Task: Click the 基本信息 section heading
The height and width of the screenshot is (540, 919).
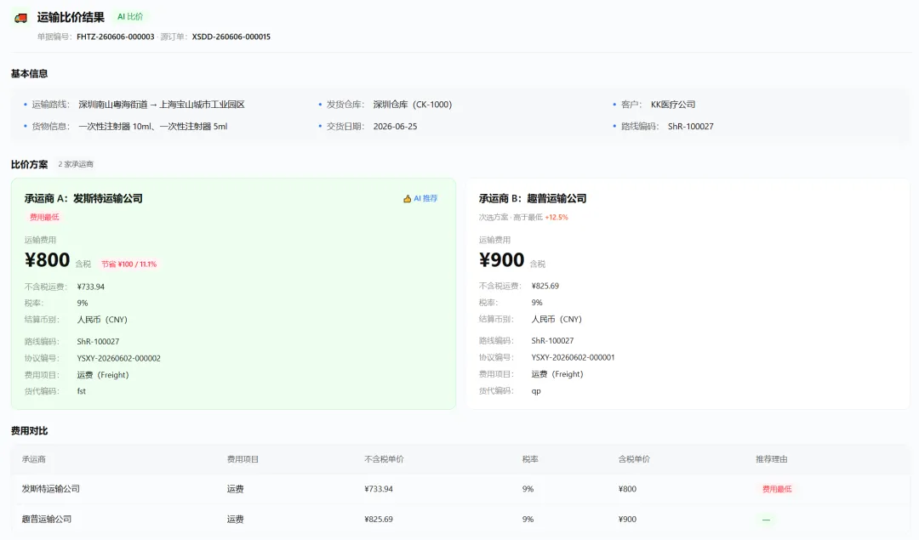Action: coord(29,74)
